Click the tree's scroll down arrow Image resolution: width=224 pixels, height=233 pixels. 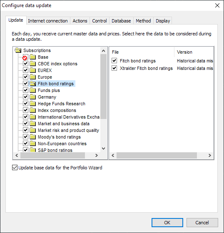click(x=104, y=149)
